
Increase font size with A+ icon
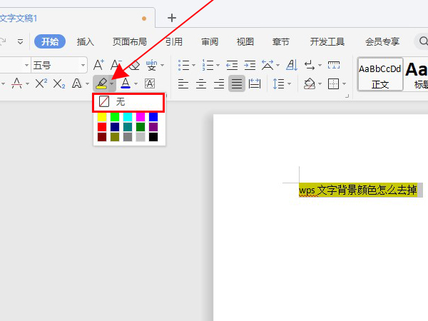pos(99,65)
